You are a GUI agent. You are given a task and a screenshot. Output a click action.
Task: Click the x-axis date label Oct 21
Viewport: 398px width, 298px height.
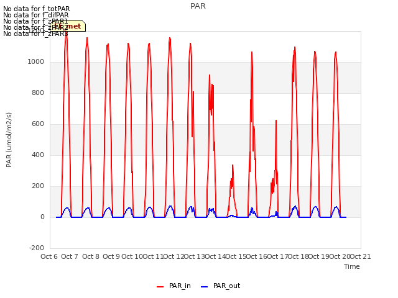point(361,256)
